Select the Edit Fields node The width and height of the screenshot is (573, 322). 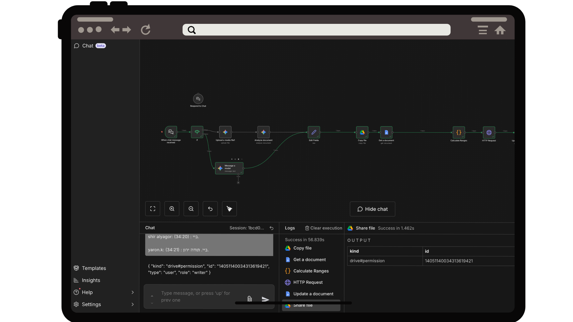[x=314, y=132]
